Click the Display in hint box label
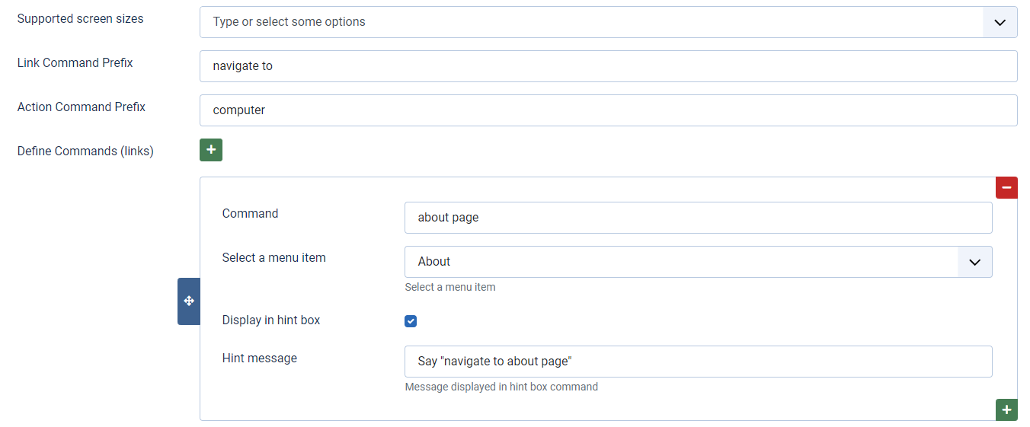 [271, 320]
